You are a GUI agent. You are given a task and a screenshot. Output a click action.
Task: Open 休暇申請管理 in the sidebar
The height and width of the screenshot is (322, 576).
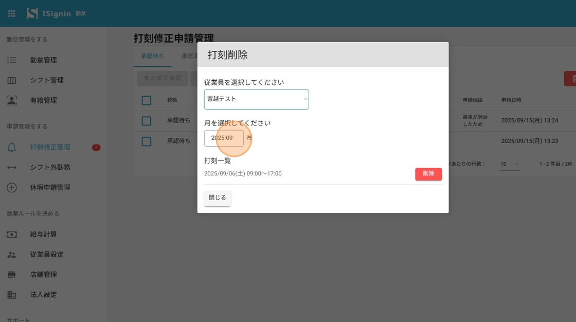coord(50,187)
